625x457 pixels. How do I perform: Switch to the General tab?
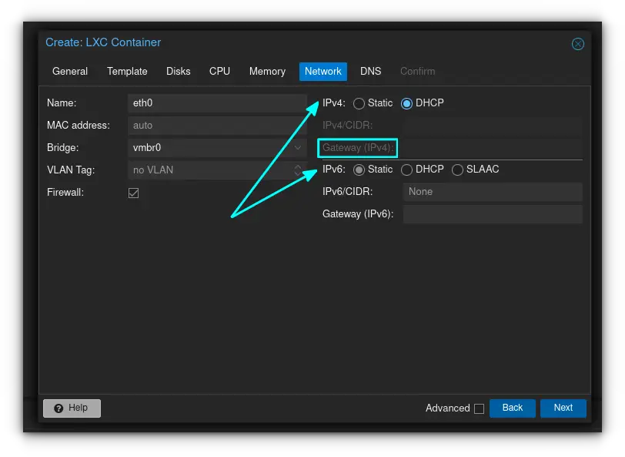click(x=70, y=72)
